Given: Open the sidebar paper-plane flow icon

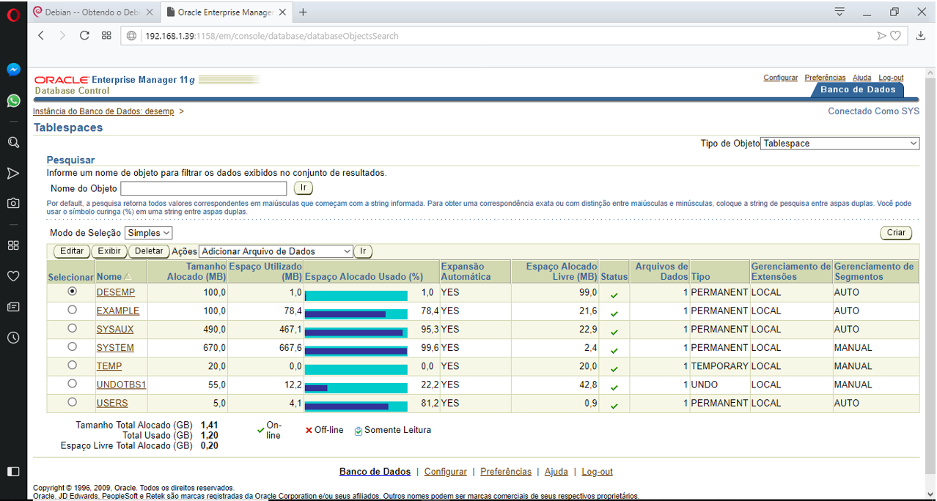Looking at the screenshot, I should tap(13, 173).
